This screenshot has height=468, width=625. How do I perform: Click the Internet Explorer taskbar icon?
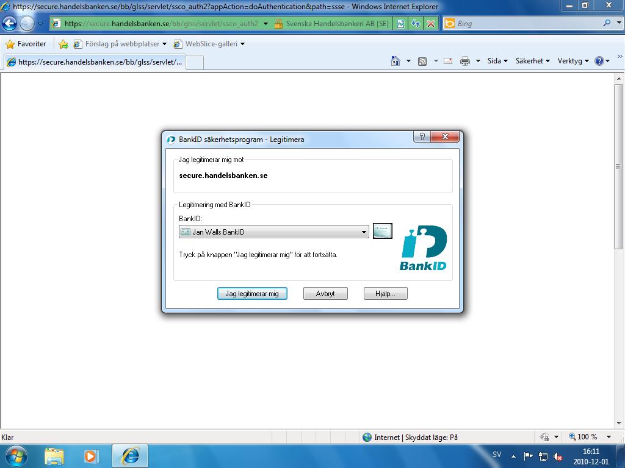tap(130, 456)
